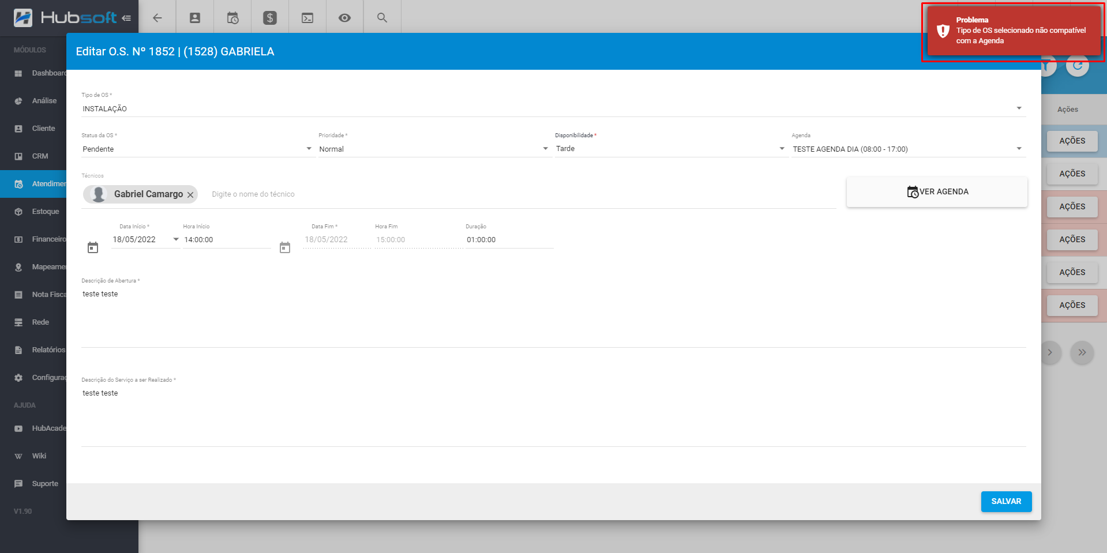1107x553 pixels.
Task: Open the CRM sidebar module
Action: click(40, 156)
